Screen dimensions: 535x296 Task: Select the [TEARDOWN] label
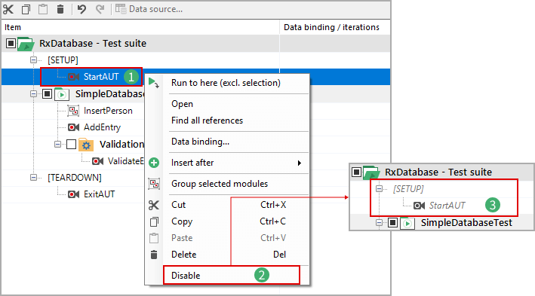75,178
